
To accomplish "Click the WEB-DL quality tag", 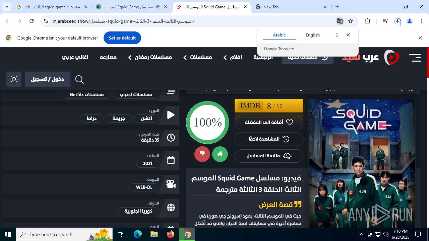I will click(144, 187).
